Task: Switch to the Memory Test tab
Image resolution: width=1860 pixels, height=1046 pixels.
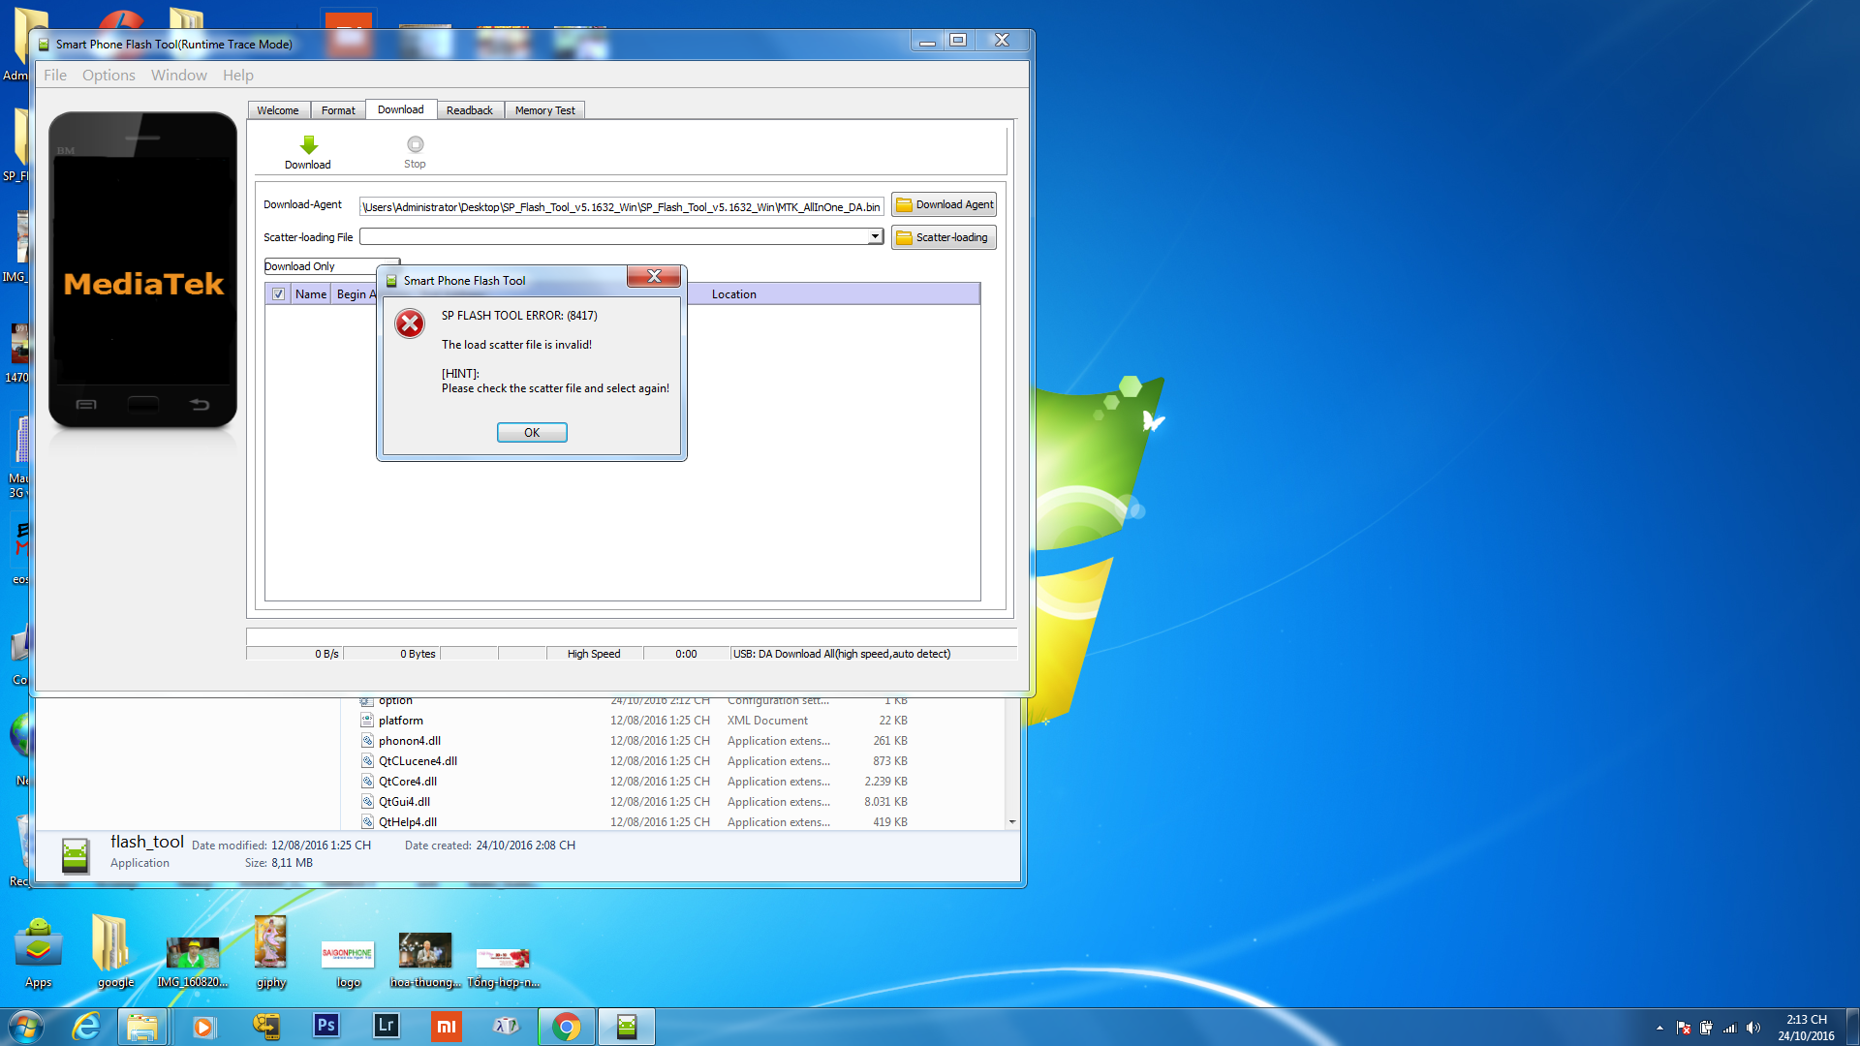Action: pos(544,110)
